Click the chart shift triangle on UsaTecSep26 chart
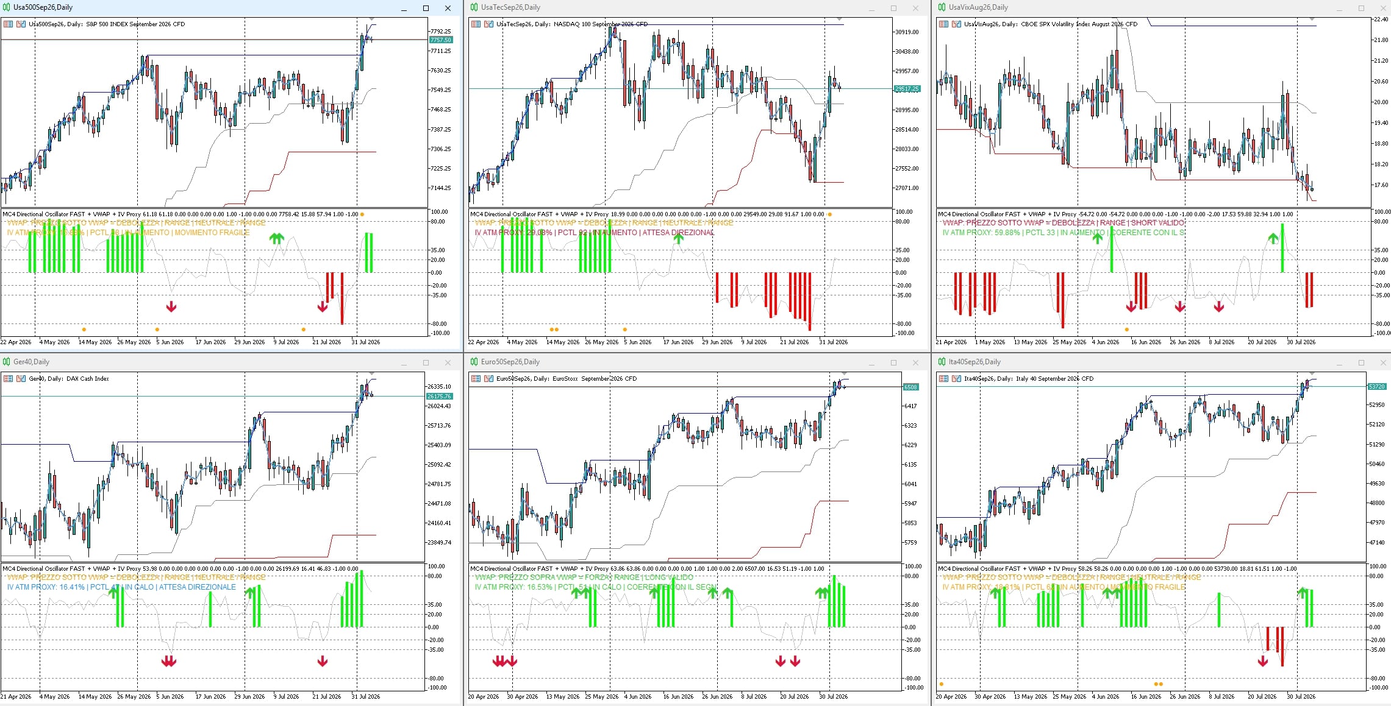The width and height of the screenshot is (1391, 706). click(x=840, y=19)
